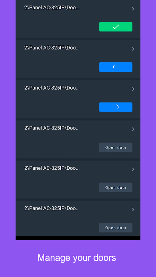Click the white checkmark glyph inside green button

116,27
